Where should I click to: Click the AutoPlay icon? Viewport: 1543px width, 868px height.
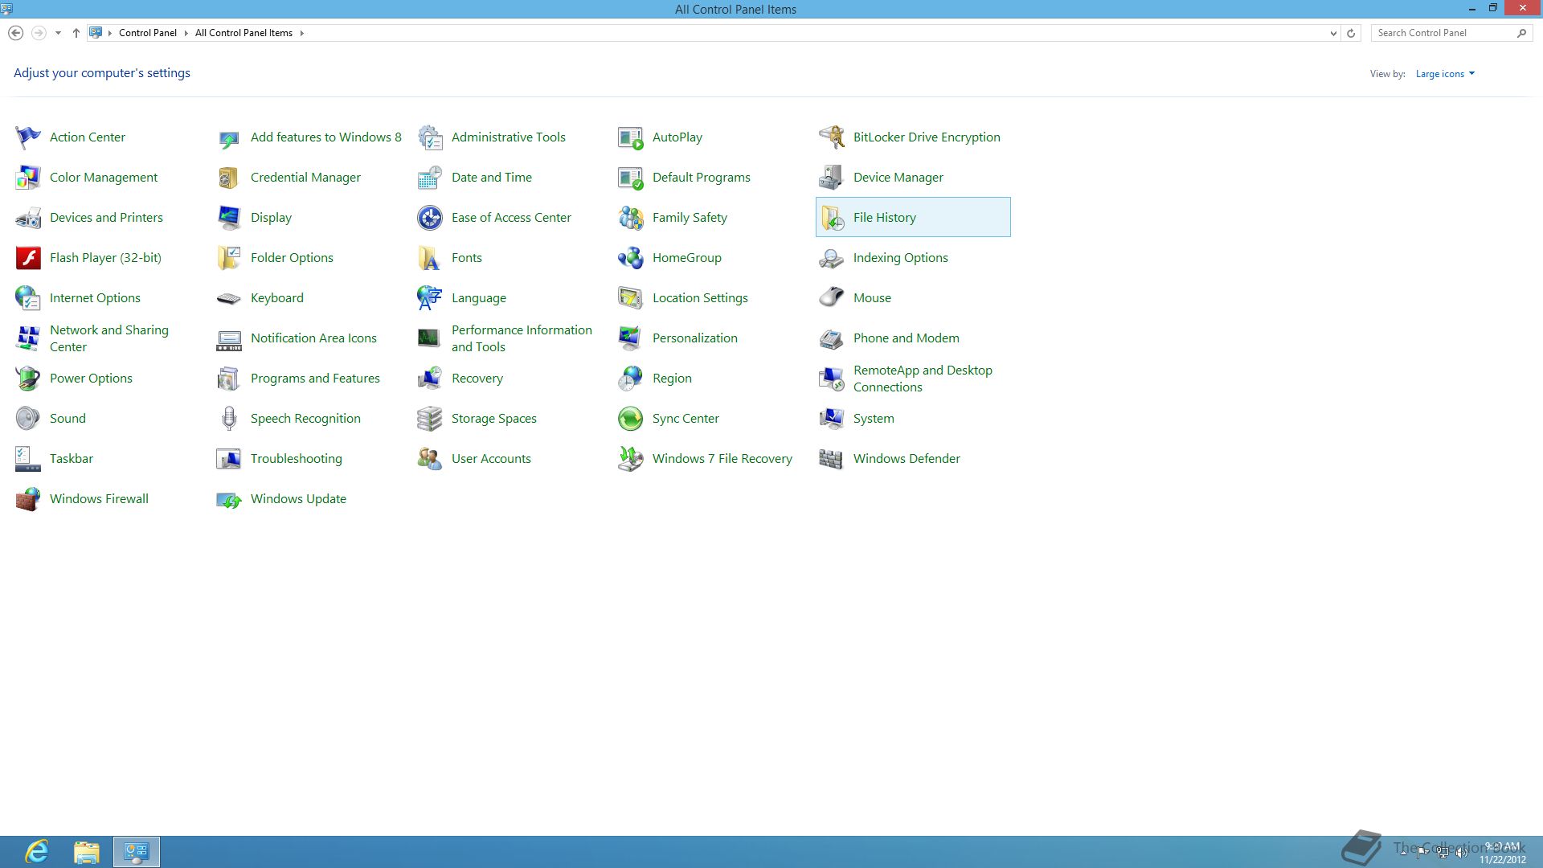(x=631, y=137)
